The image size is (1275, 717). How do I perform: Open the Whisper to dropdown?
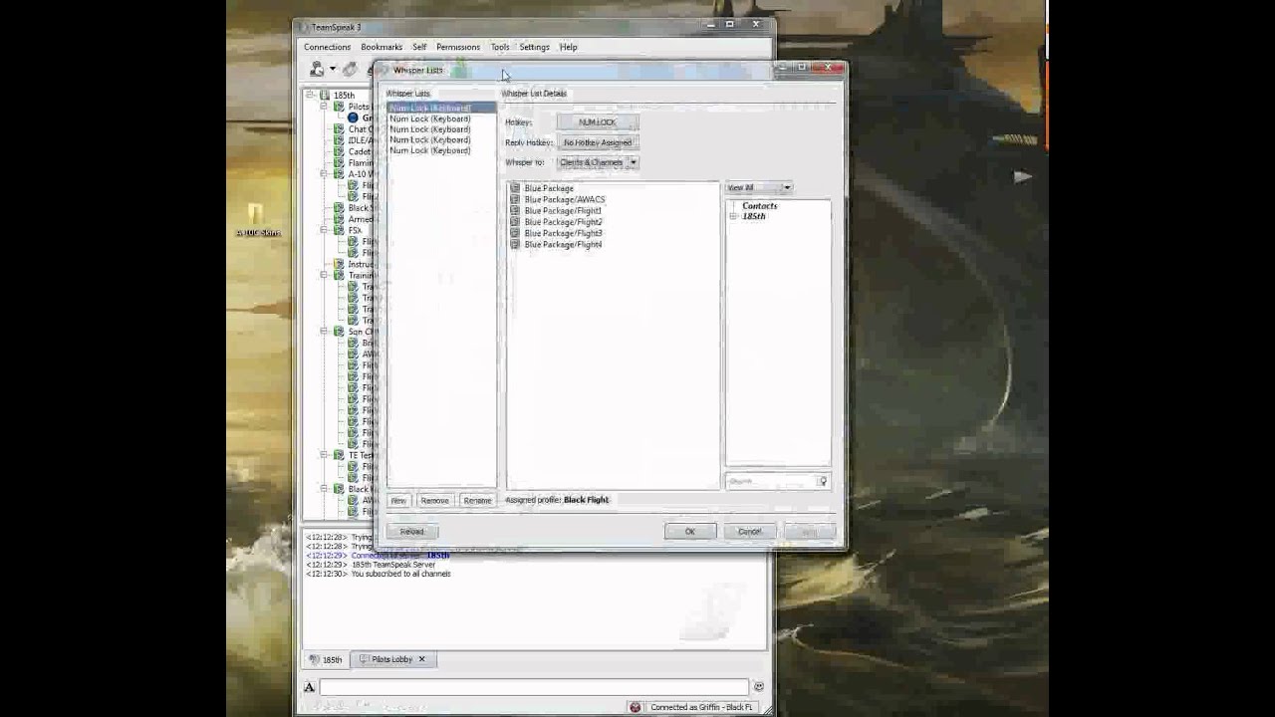(598, 162)
